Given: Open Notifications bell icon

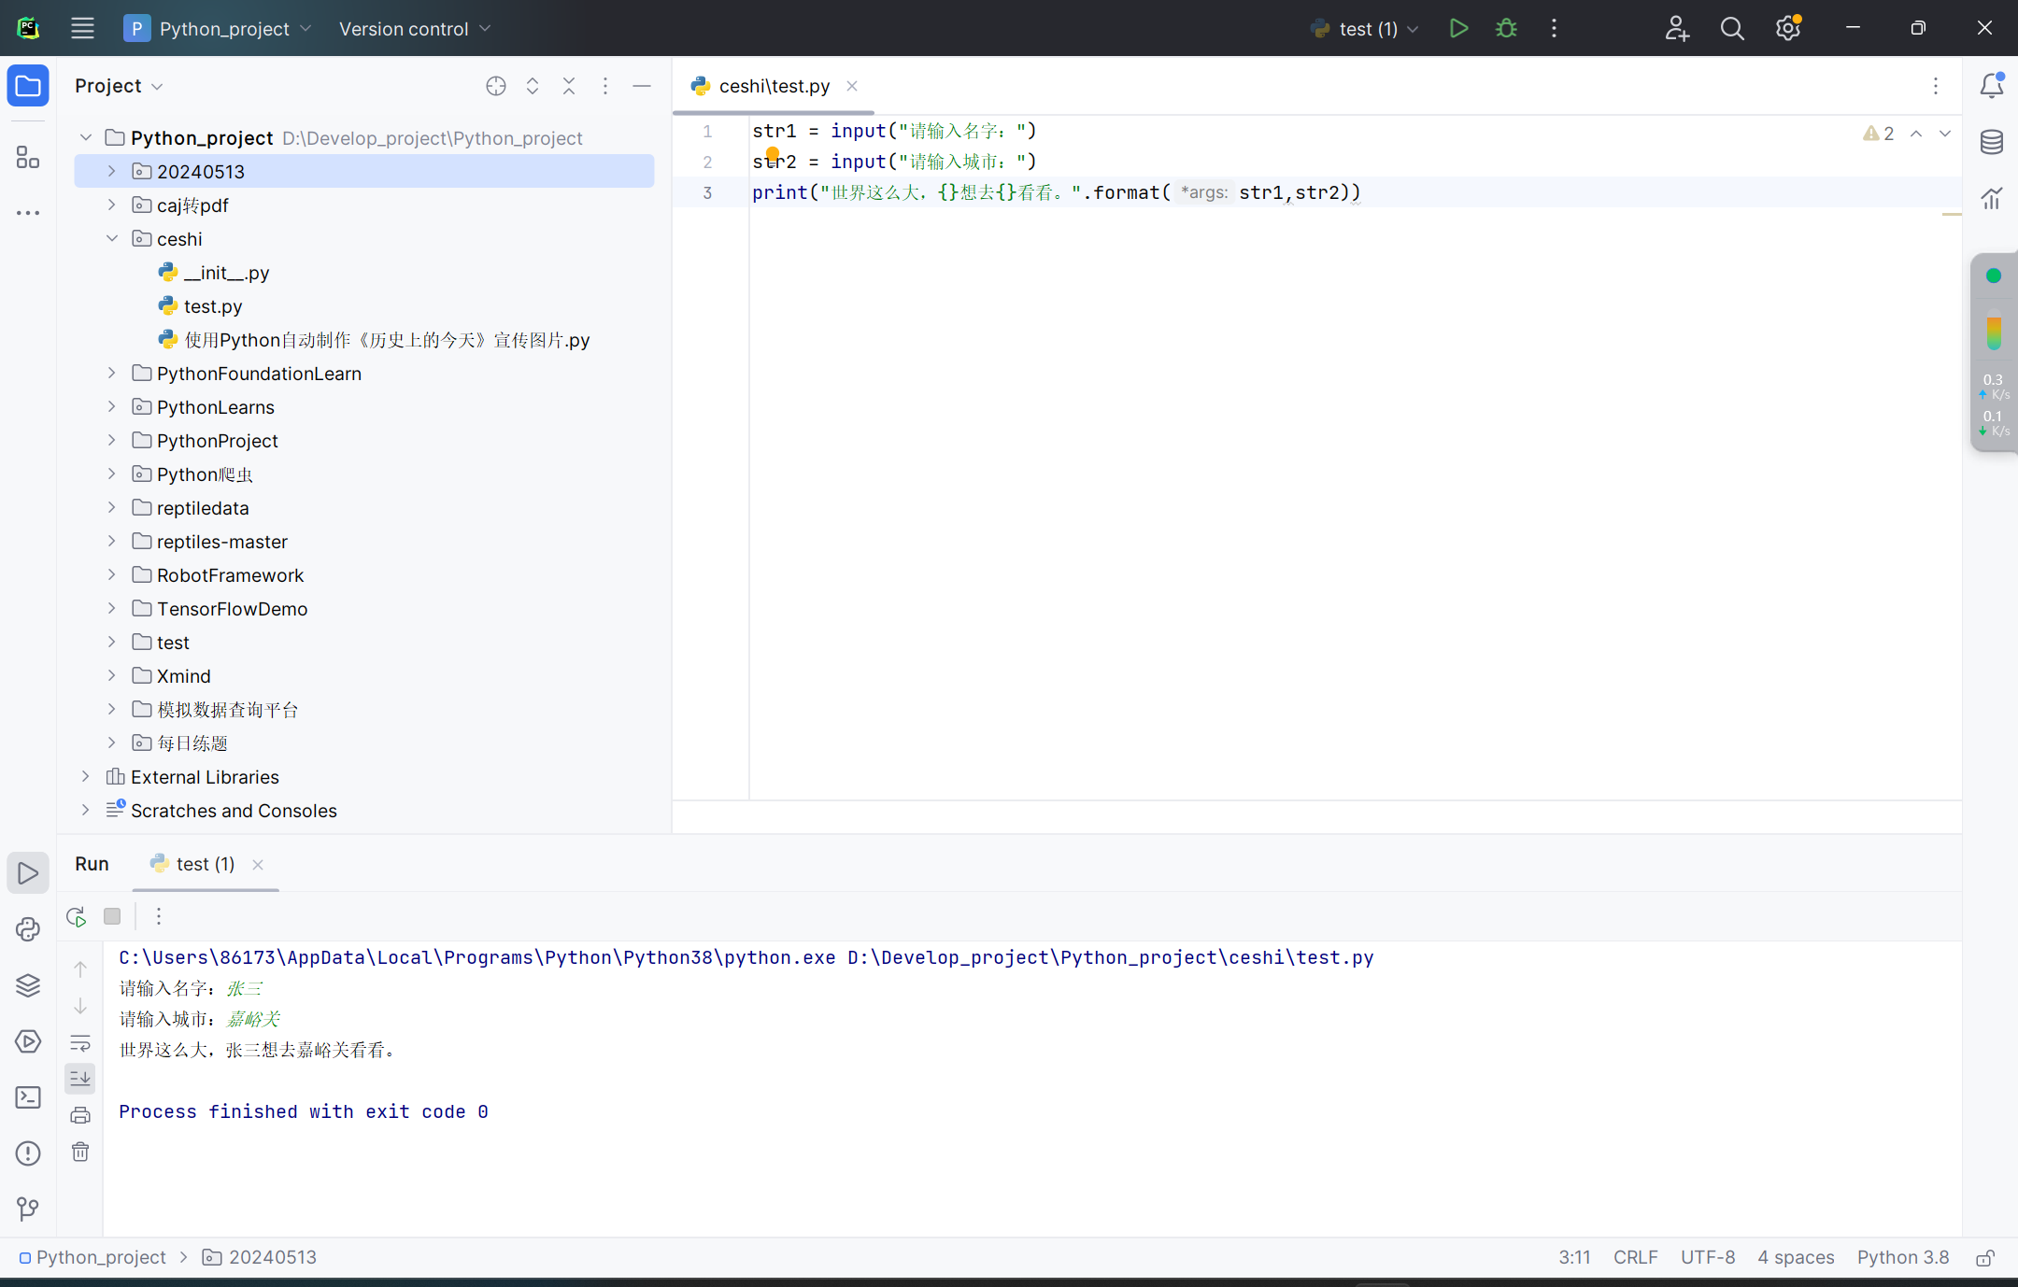Looking at the screenshot, I should [x=1992, y=86].
